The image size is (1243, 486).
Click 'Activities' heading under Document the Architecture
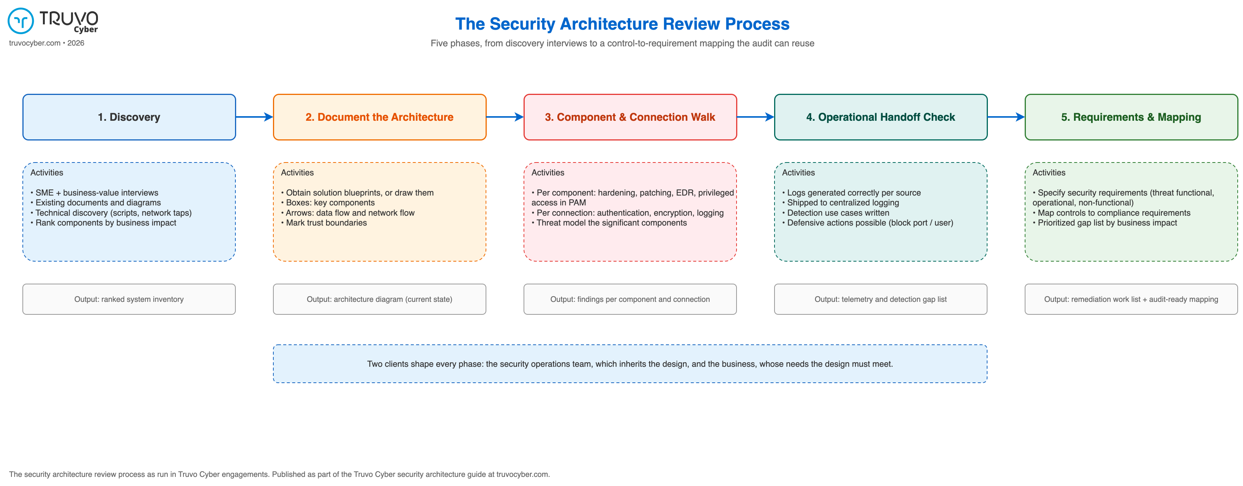[297, 173]
